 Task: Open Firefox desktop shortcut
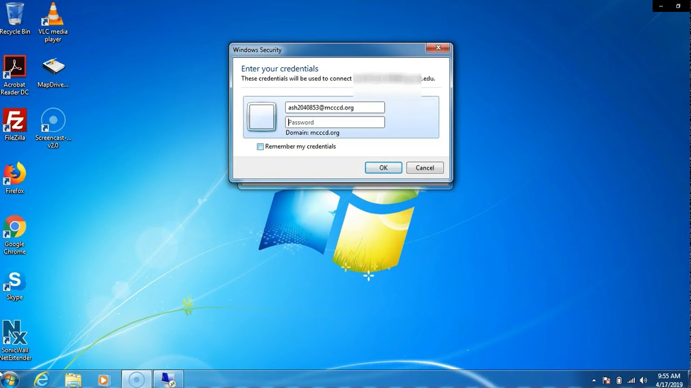pyautogui.click(x=15, y=178)
